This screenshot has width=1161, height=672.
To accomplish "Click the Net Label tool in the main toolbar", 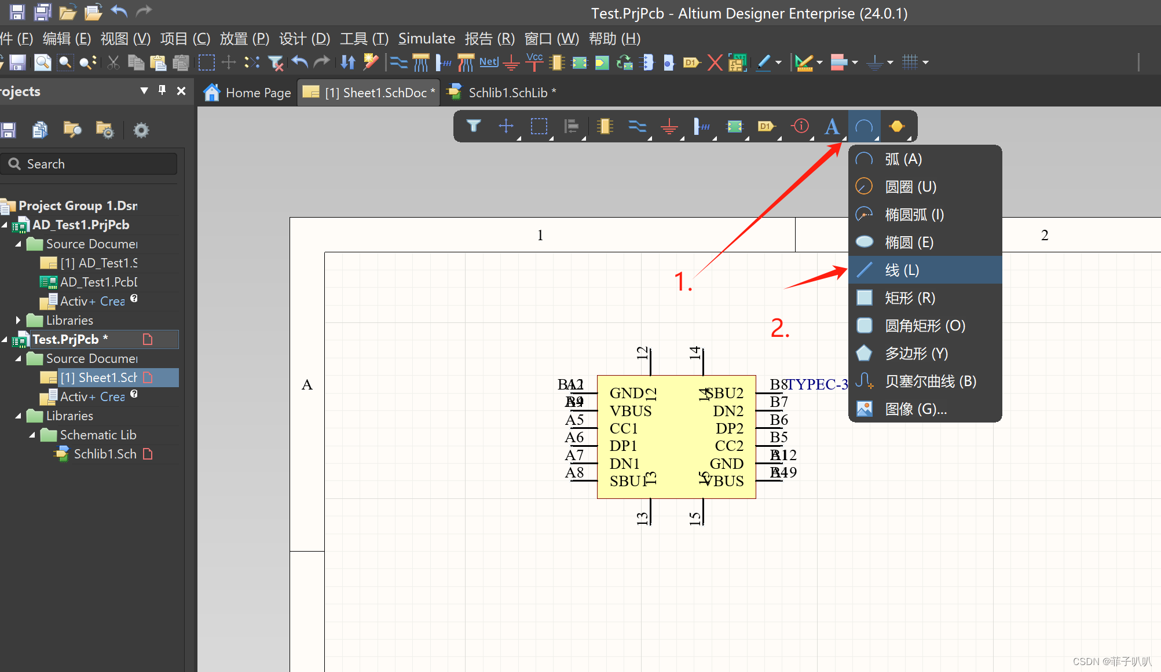I will pos(489,62).
